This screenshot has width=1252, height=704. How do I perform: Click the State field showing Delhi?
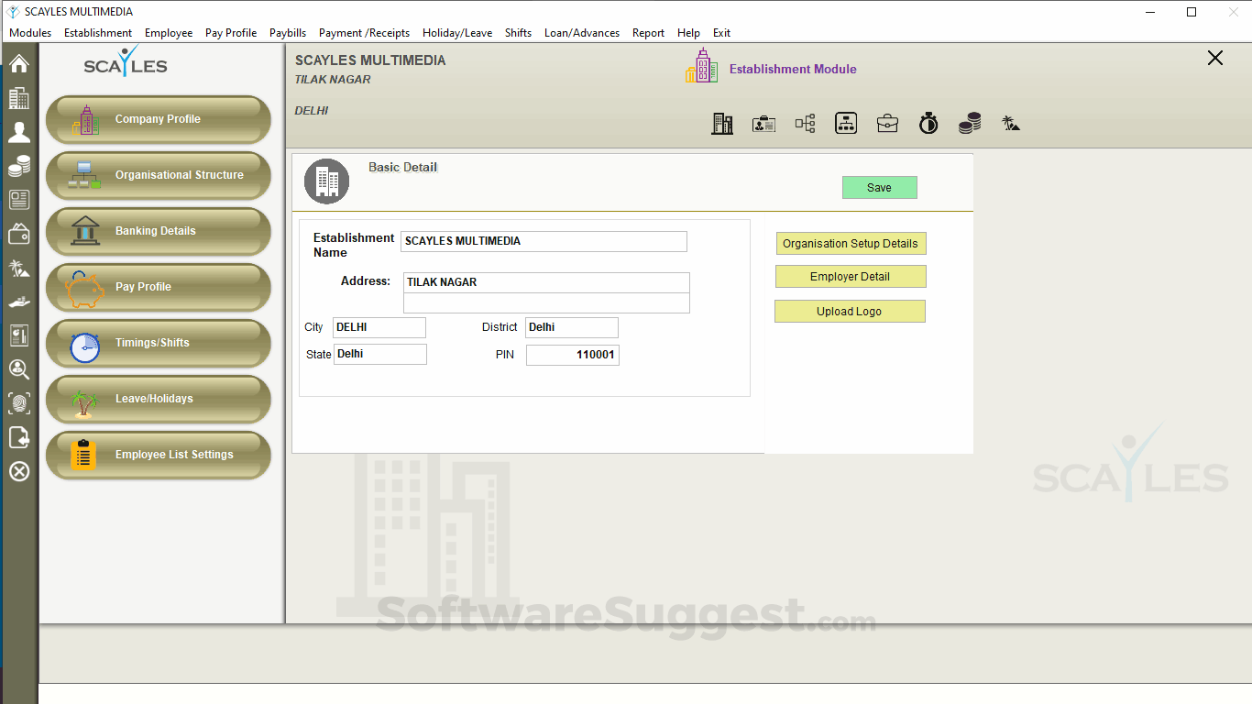[380, 354]
